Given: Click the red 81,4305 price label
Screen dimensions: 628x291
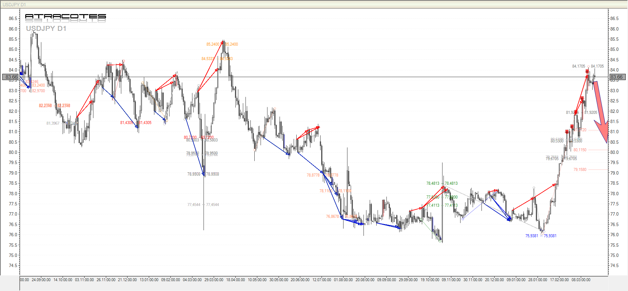Looking at the screenshot, I should point(127,123).
